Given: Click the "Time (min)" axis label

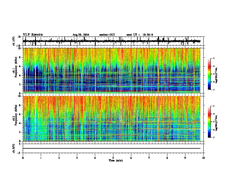Looking at the screenshot, I should 116,161.
